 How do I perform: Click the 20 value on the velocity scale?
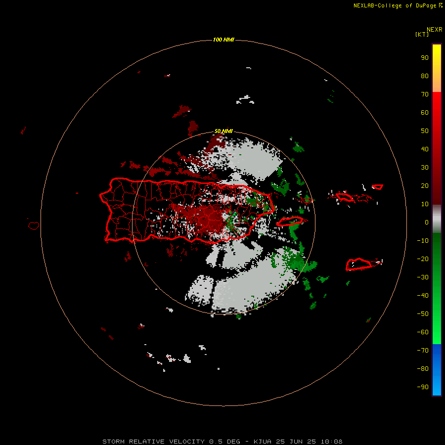click(425, 185)
